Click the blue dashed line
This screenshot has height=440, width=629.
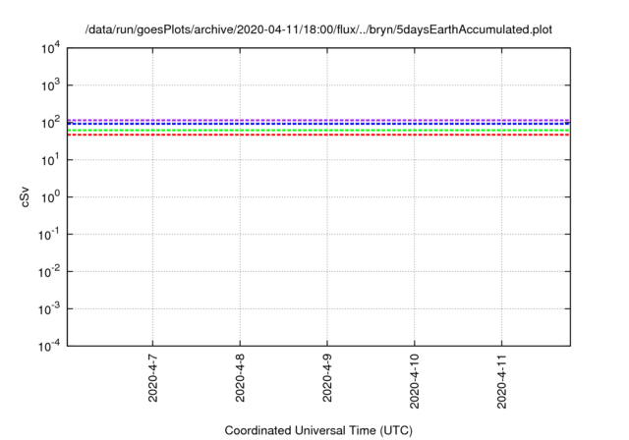click(318, 124)
